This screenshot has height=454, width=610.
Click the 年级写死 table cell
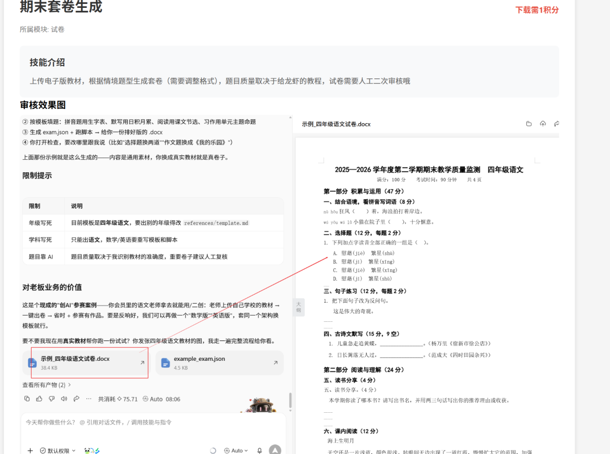[41, 223]
